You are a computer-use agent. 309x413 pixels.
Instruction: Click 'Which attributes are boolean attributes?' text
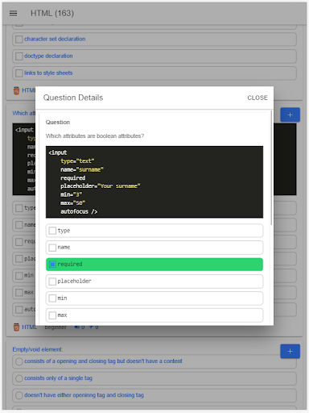pyautogui.click(x=95, y=136)
